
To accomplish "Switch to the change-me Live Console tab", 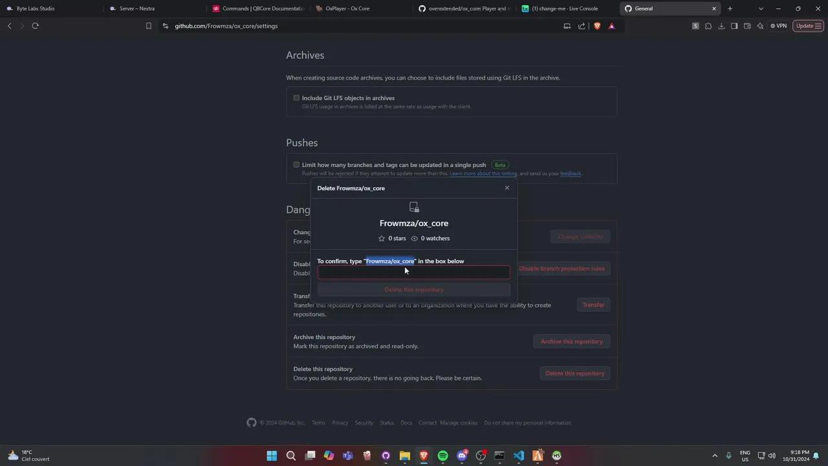I will (x=567, y=8).
